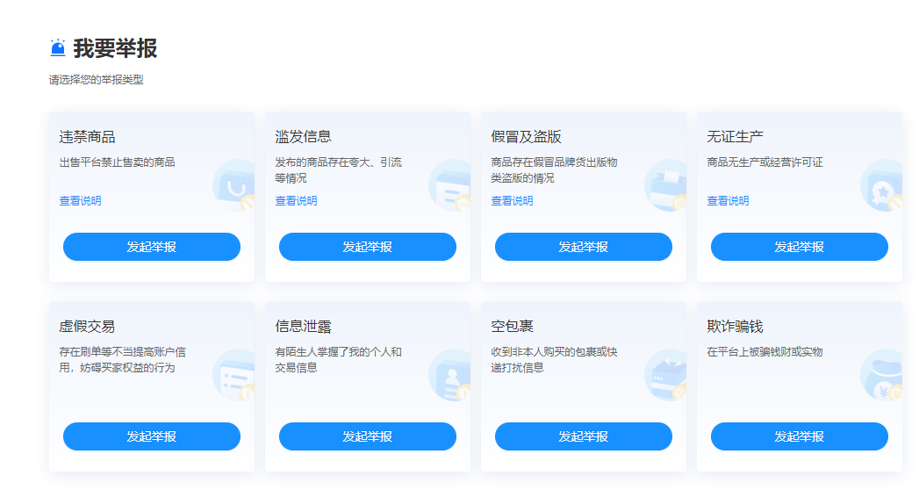Submit report for 无证生产 category
This screenshot has height=490, width=919.
point(799,247)
